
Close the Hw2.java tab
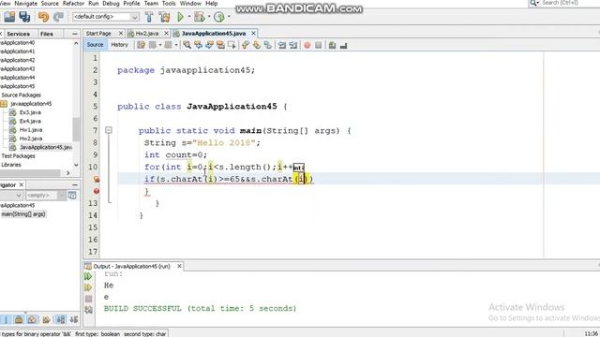(x=167, y=34)
